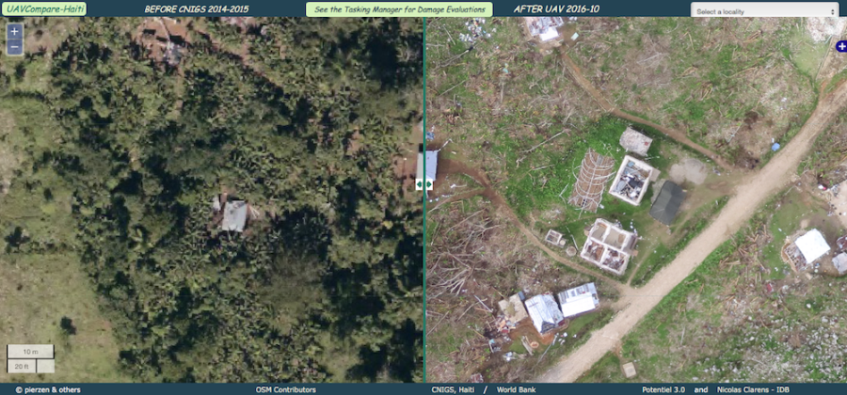Open the 'Select a locality' dropdown
Viewport: 847px width, 395px height.
pos(763,10)
